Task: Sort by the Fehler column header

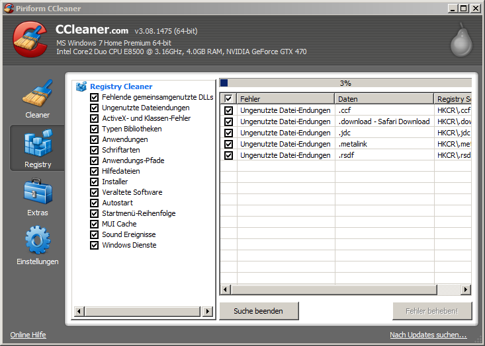Action: (x=285, y=99)
